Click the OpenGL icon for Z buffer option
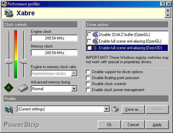This screenshot has height=133, width=173. [x=95, y=35]
